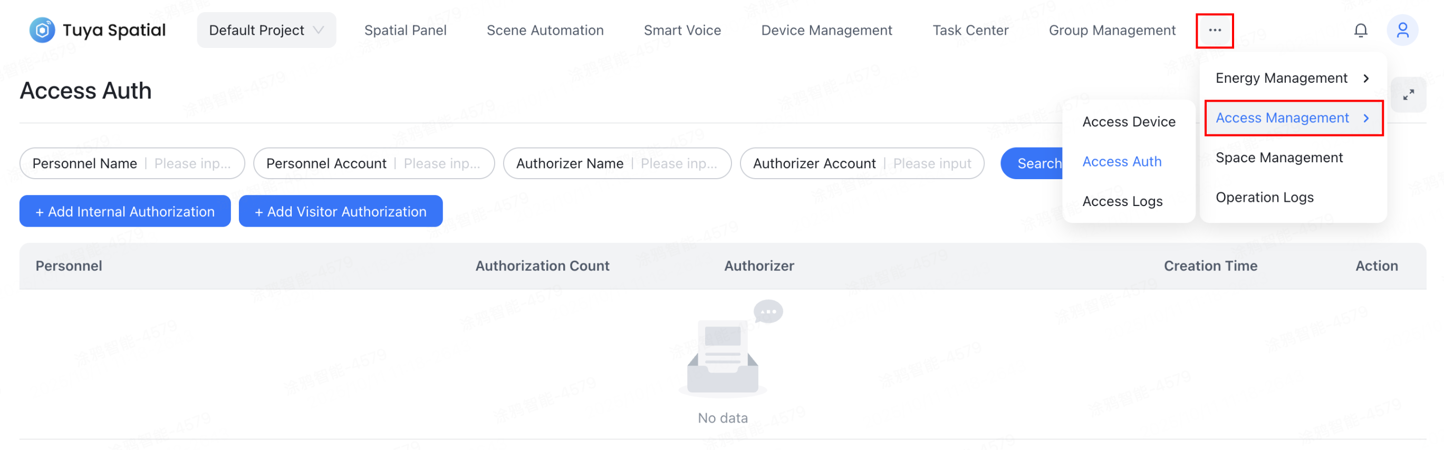Click the No data inbox illustration
The width and height of the screenshot is (1444, 450).
pos(722,353)
